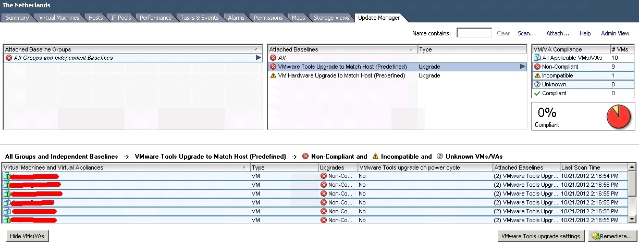Open the Alarms tab
This screenshot has width=639, height=245.
pos(236,18)
